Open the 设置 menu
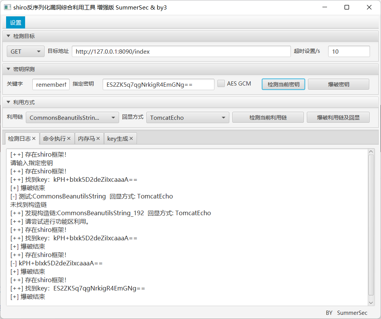 click(x=16, y=22)
